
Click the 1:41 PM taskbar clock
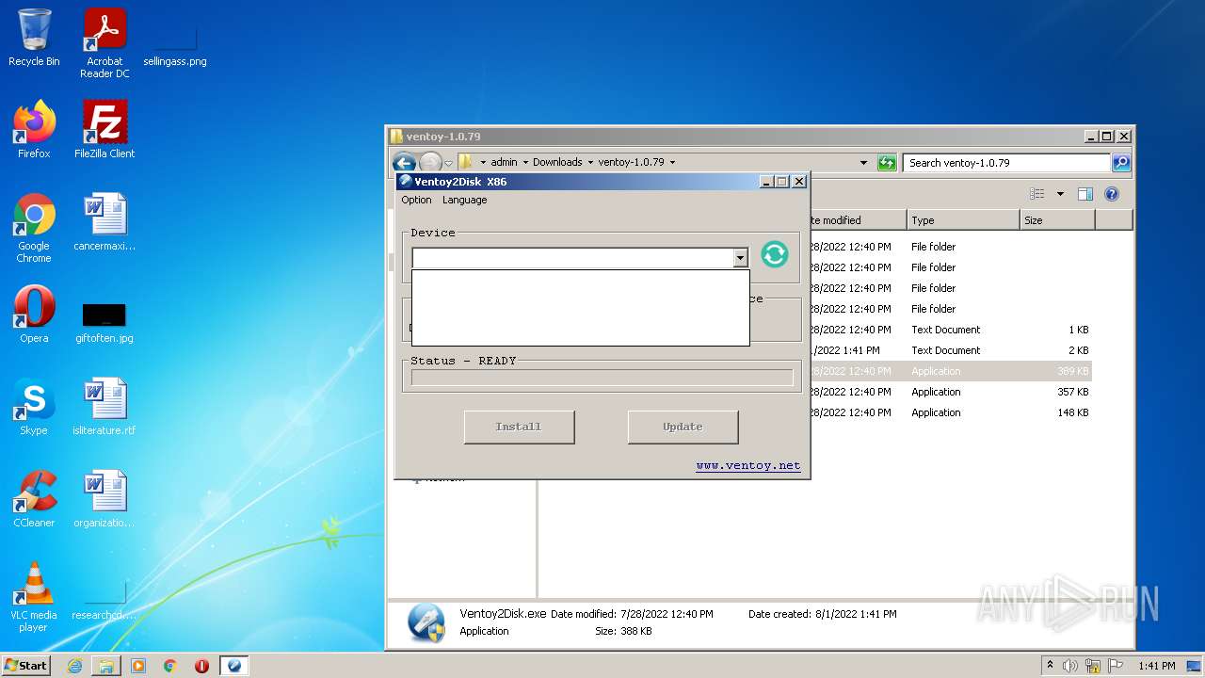pyautogui.click(x=1156, y=666)
